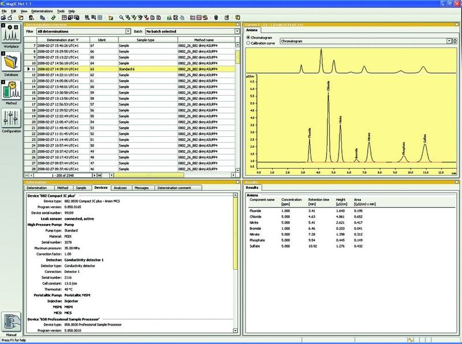This screenshot has height=344, width=462.
Task: Go to next determination page
Action: click(95, 175)
